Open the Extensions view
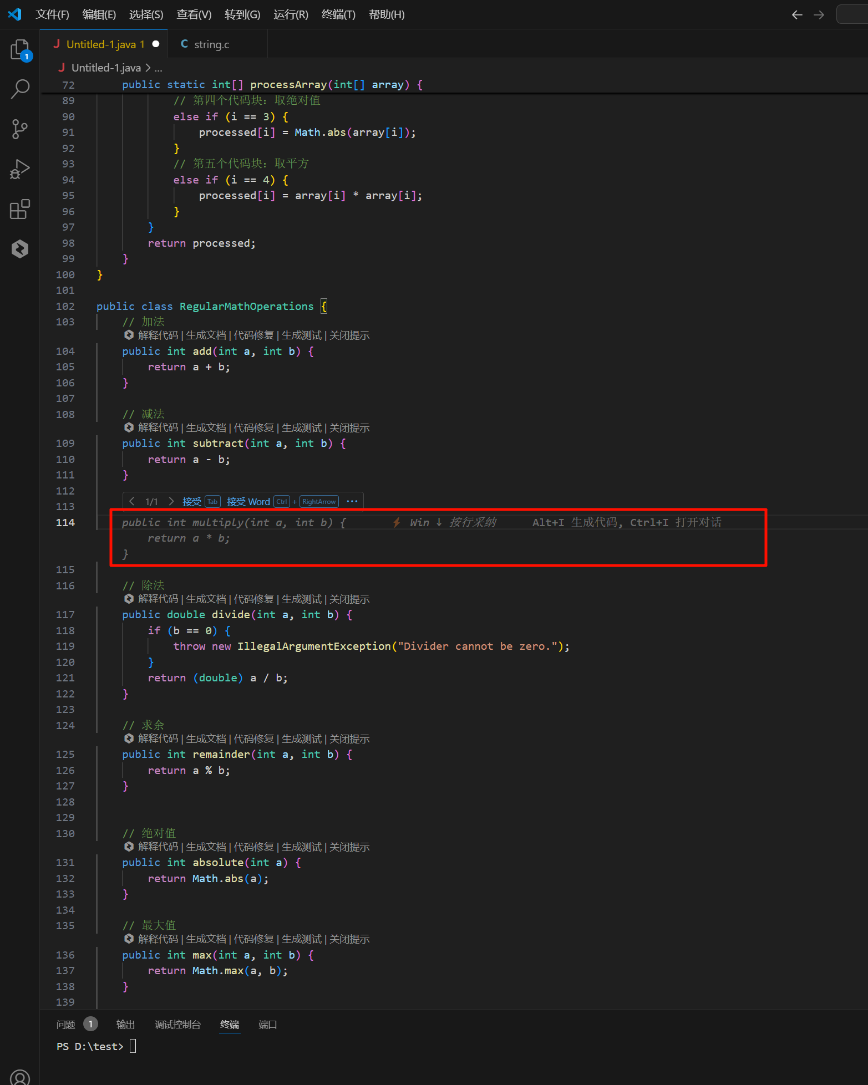This screenshot has height=1085, width=868. [x=20, y=209]
